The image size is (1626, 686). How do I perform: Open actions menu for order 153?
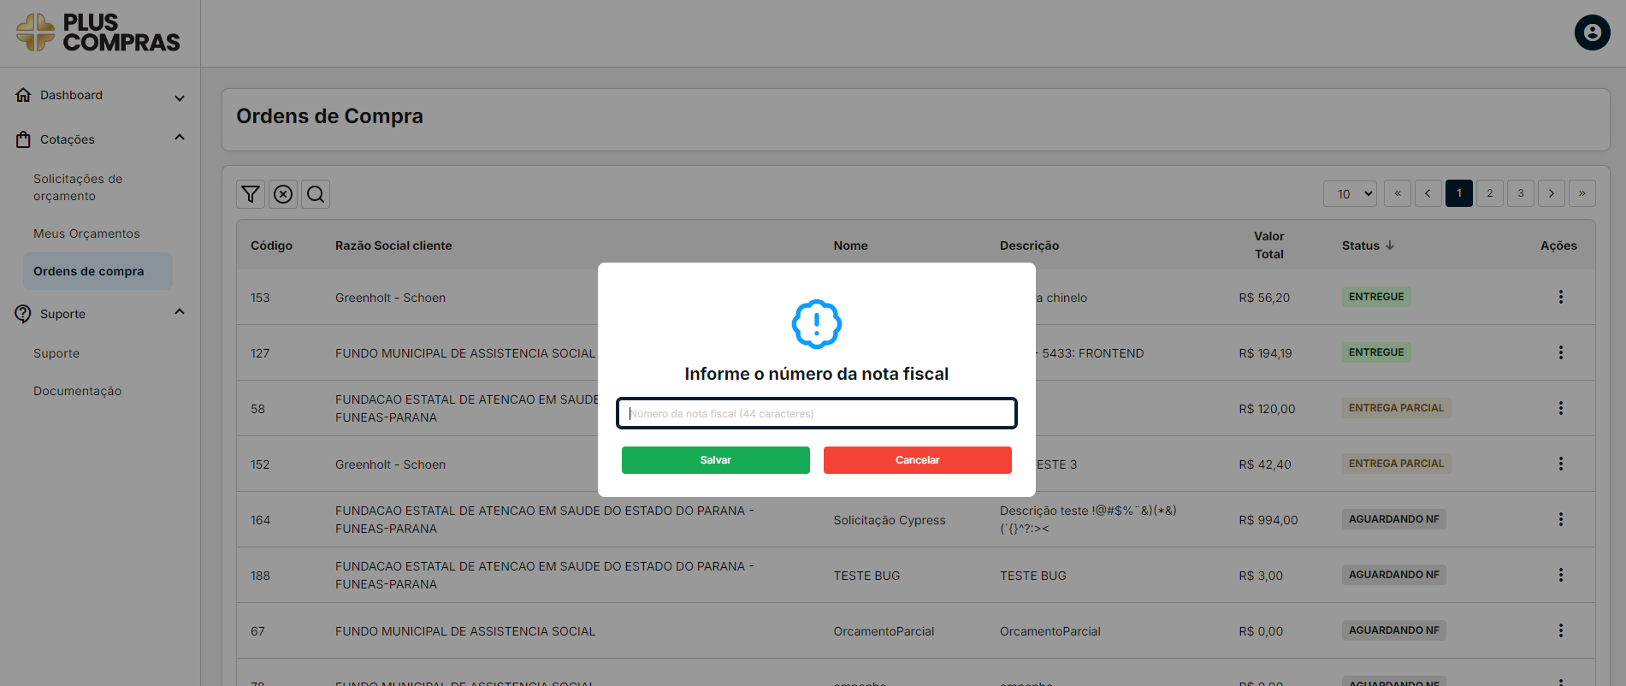click(x=1560, y=297)
